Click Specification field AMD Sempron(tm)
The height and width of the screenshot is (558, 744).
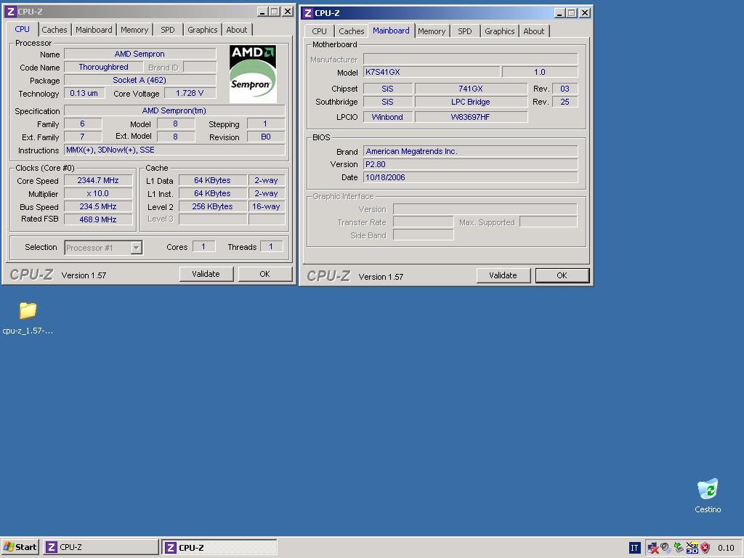point(174,110)
